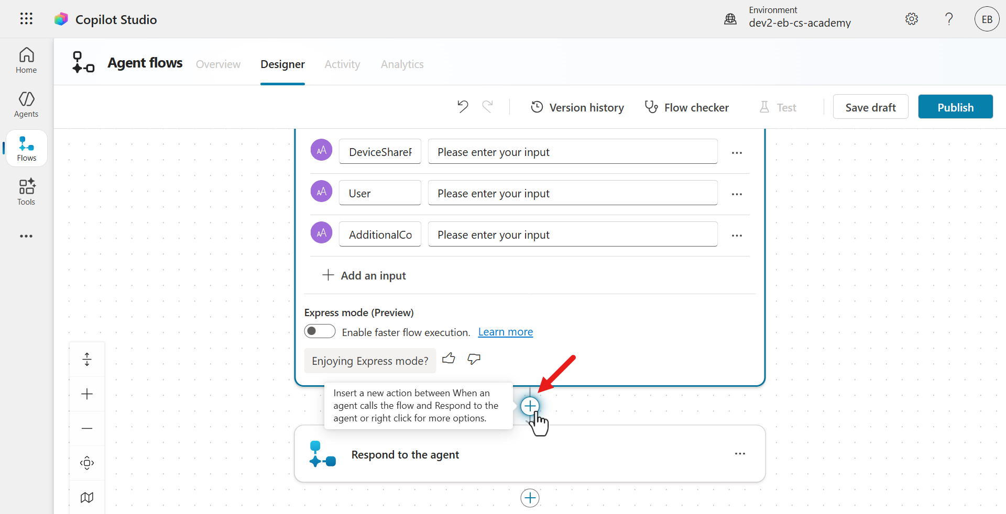Image resolution: width=1006 pixels, height=514 pixels.
Task: Go to Agents in the sidebar
Action: (x=26, y=105)
